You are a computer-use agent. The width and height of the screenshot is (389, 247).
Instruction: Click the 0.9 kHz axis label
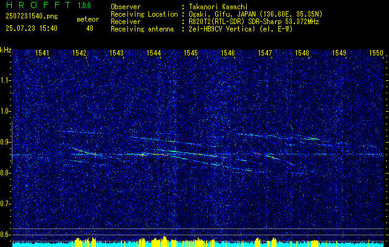6,142
